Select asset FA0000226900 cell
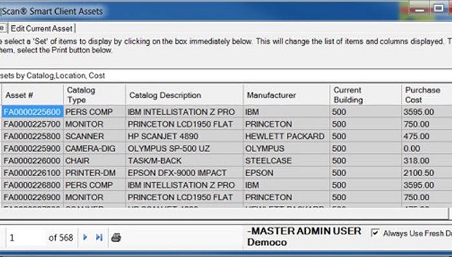This screenshot has width=452, height=257. 32,197
